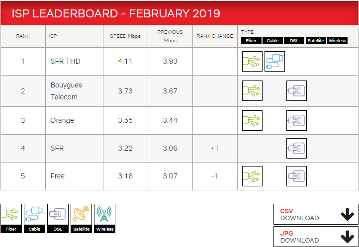Click the -1 rank change for Free
The height and width of the screenshot is (247, 359).
pos(215,176)
